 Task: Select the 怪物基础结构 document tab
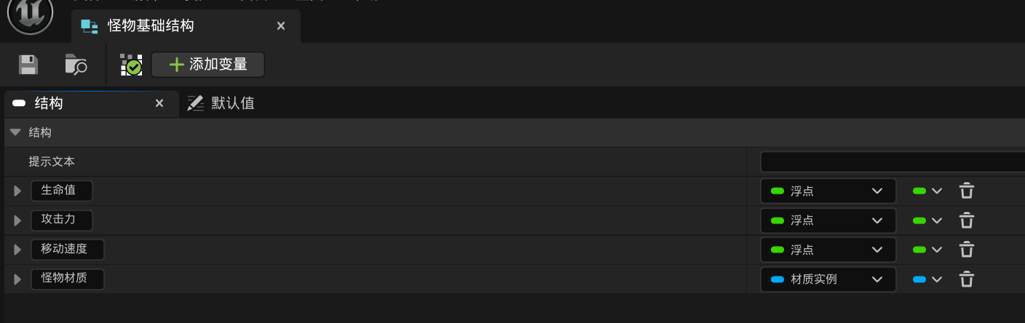pos(151,26)
